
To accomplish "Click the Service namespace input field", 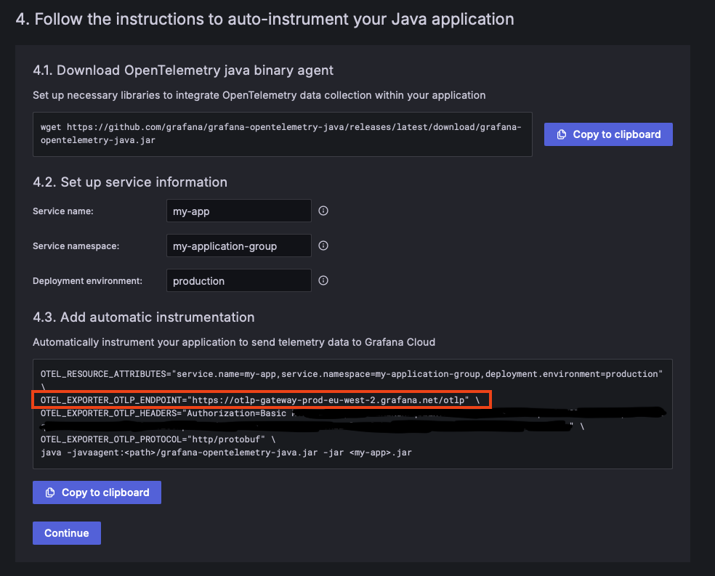I will click(x=238, y=246).
